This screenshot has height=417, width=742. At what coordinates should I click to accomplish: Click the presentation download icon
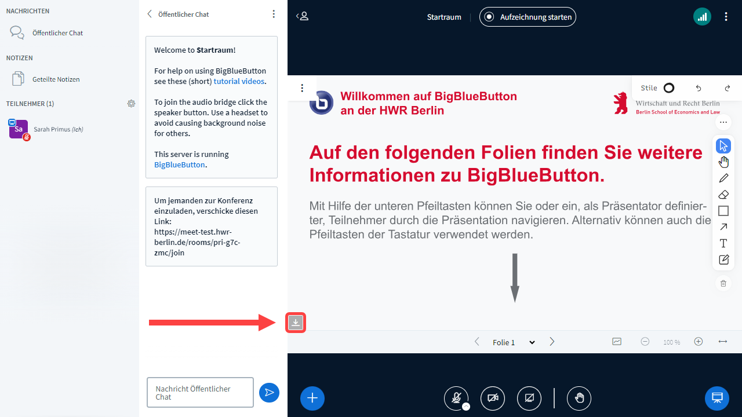tap(296, 323)
